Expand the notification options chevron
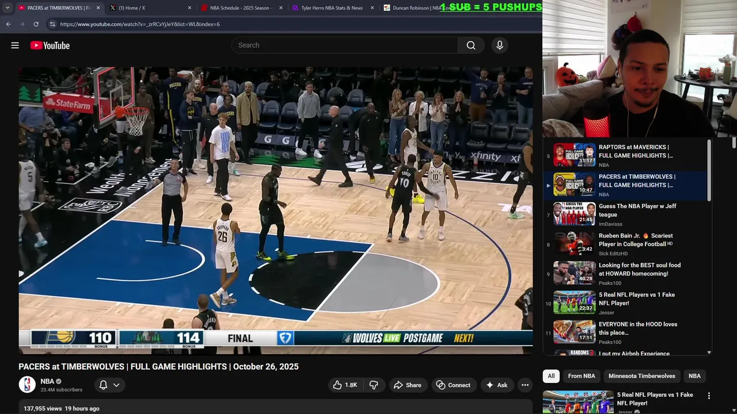 [116, 385]
